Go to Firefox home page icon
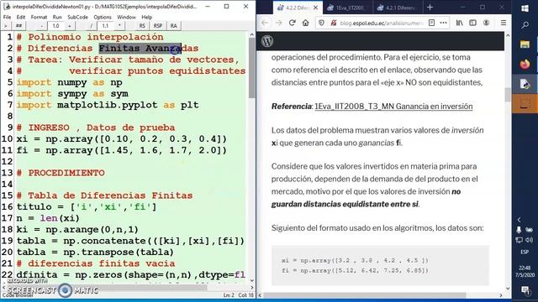This screenshot has height=302, width=538. [x=305, y=23]
